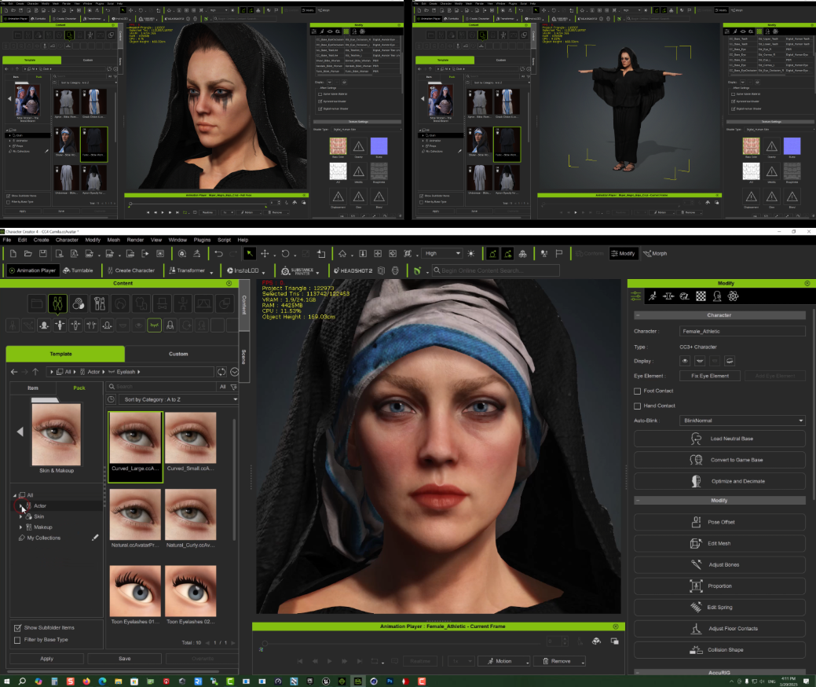Screen dimensions: 816x687
Task: Click the Headshot 2 plugin button
Action: [353, 270]
